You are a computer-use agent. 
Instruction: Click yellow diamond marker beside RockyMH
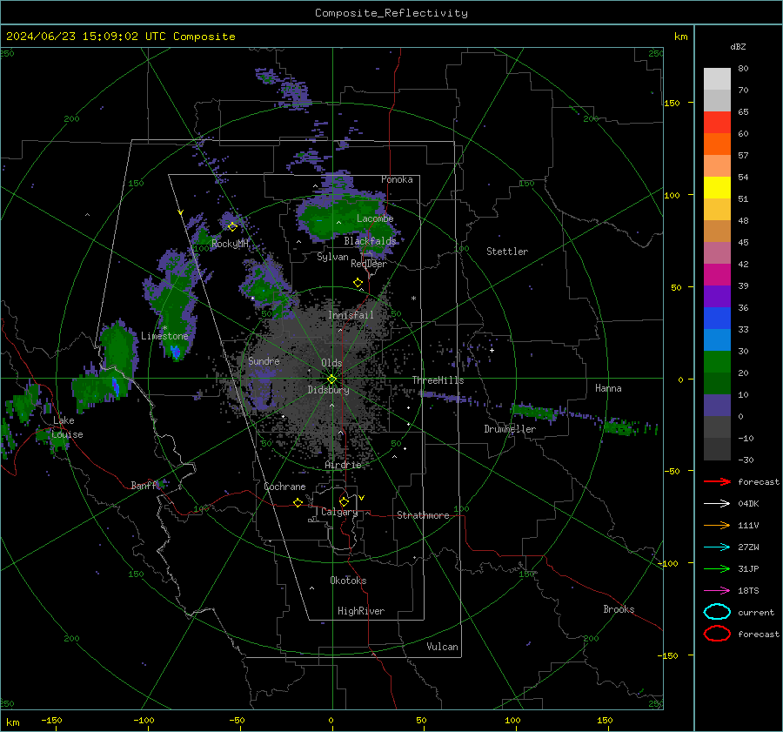pyautogui.click(x=232, y=227)
